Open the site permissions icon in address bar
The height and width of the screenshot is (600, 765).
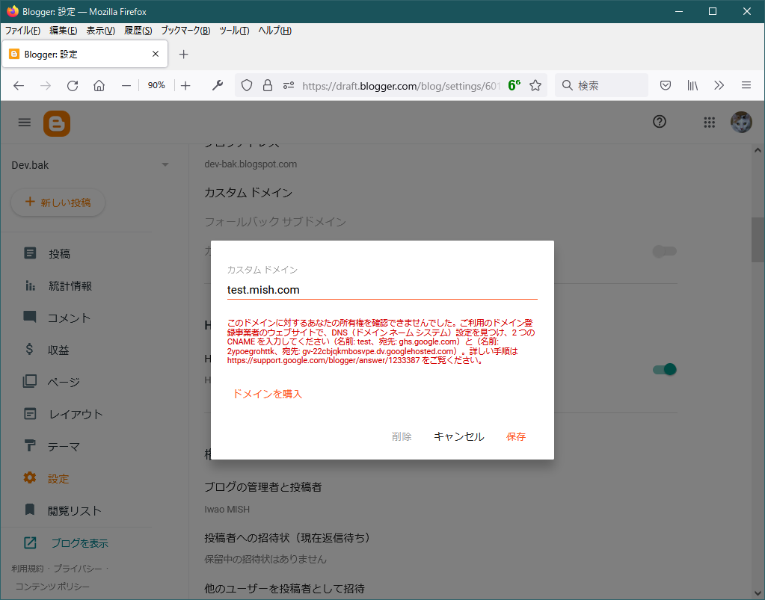289,86
